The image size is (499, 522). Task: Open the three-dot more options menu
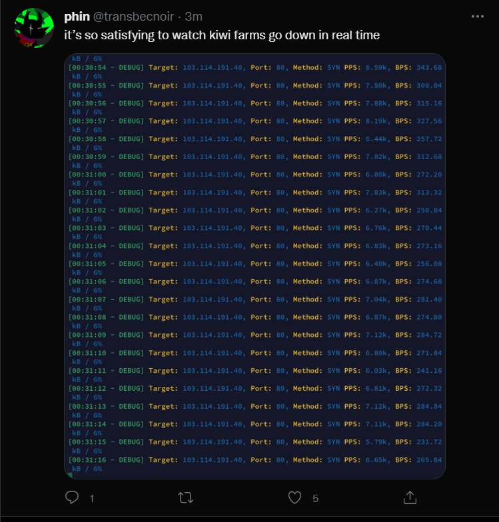(x=477, y=16)
